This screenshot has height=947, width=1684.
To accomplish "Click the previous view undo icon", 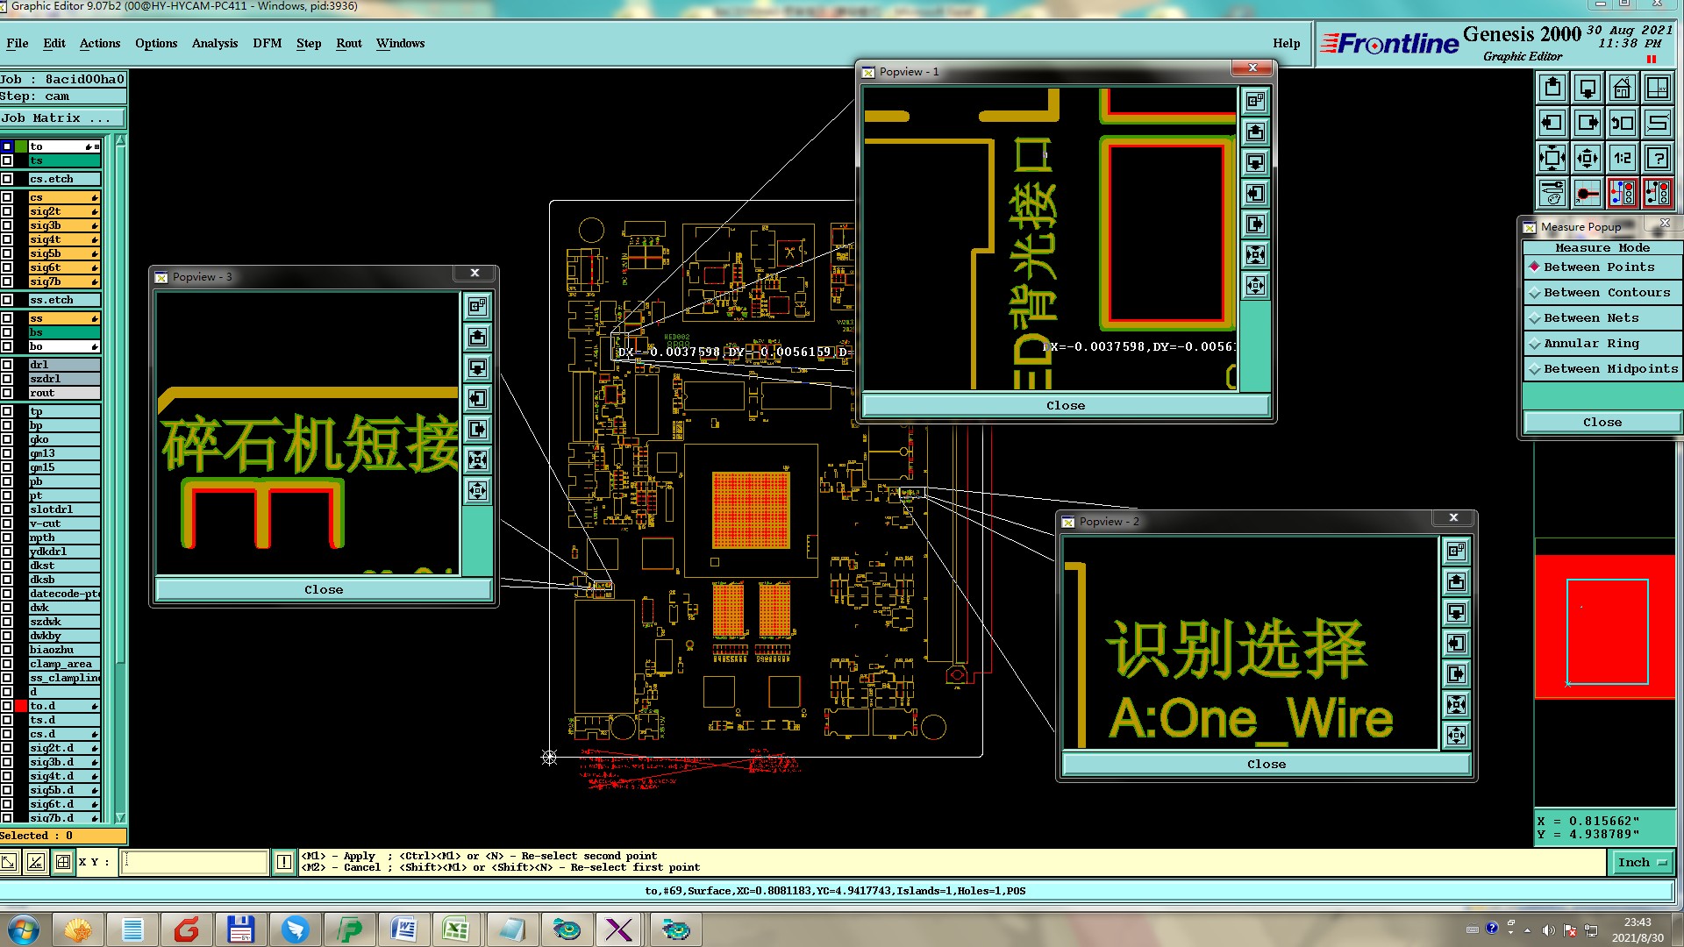I will click(x=1622, y=123).
